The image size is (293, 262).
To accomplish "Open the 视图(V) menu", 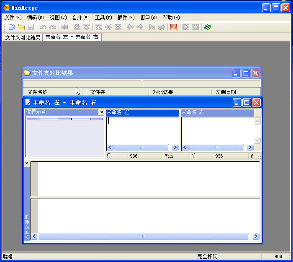I will [x=58, y=18].
